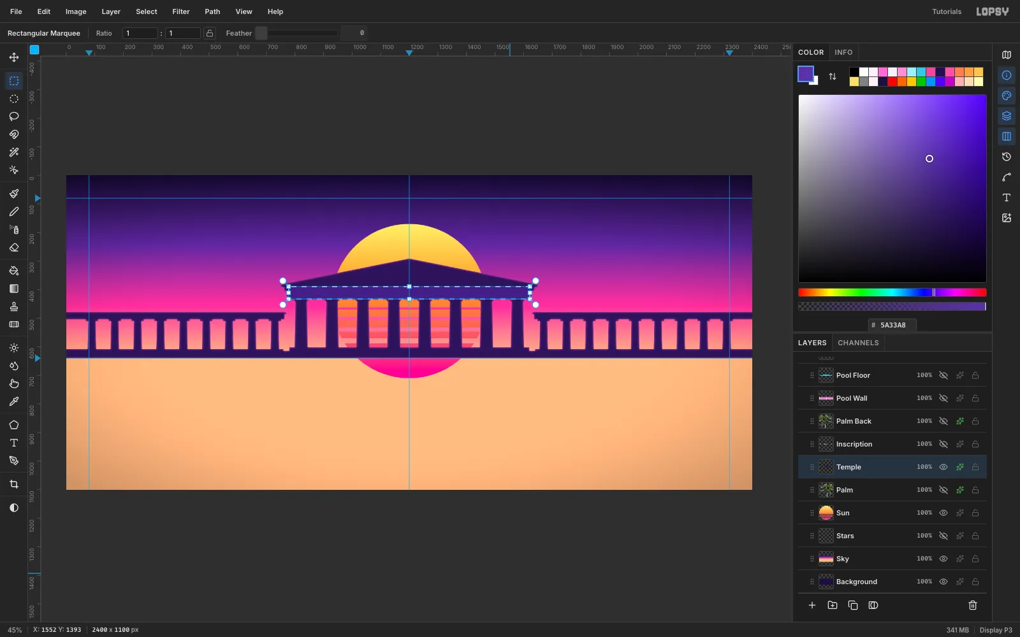The width and height of the screenshot is (1020, 637).
Task: Click the hex color input field
Action: point(892,325)
